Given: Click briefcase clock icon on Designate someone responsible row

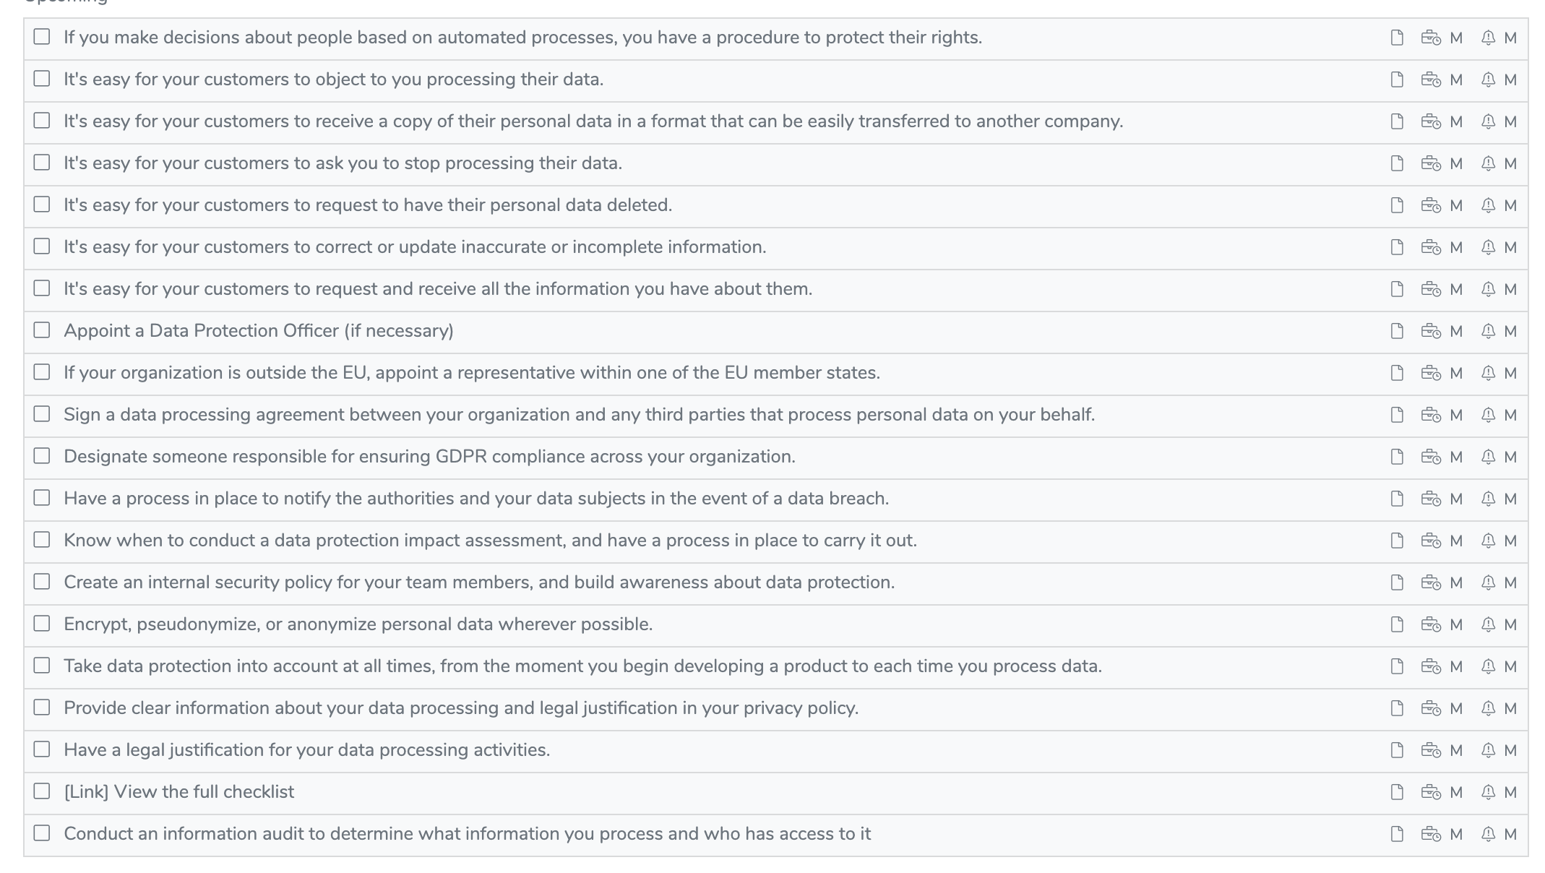Looking at the screenshot, I should [1430, 457].
